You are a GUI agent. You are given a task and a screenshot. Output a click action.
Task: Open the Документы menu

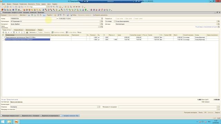(31, 4)
